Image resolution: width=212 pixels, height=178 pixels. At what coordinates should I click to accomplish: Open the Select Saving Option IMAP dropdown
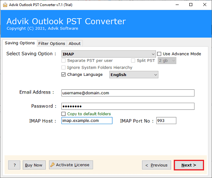click(108, 54)
